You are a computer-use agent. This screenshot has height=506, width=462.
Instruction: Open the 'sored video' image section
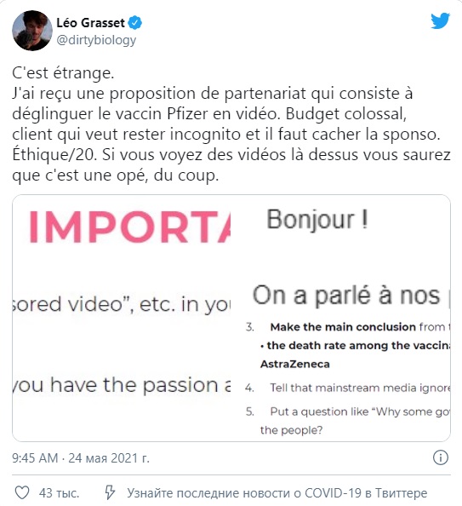(x=122, y=305)
